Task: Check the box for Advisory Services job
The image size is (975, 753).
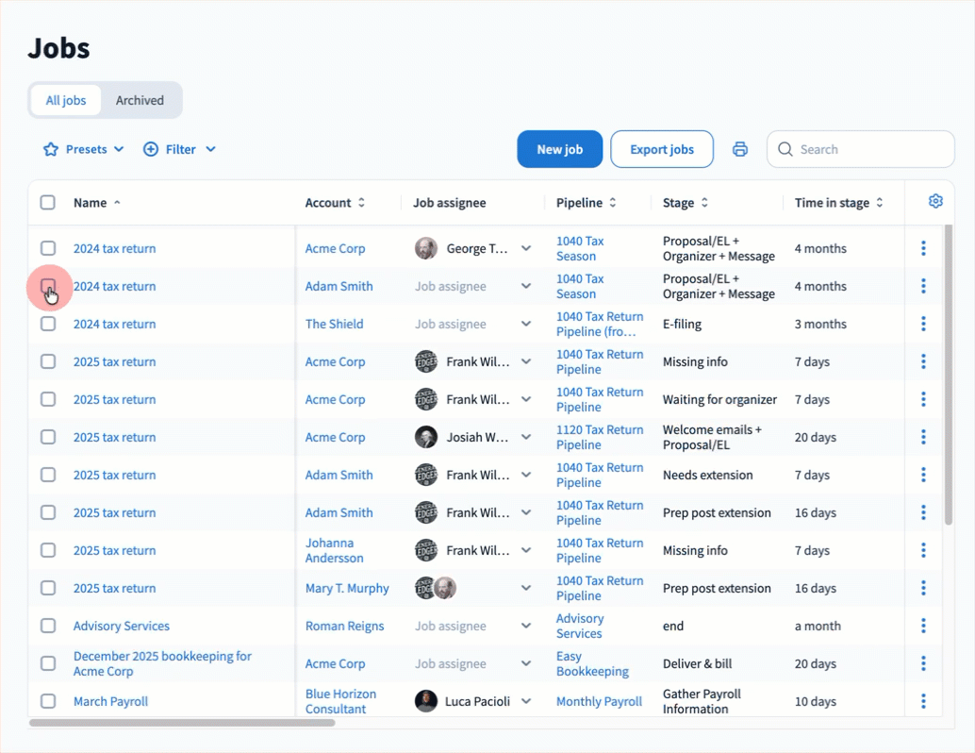Action: [x=48, y=626]
